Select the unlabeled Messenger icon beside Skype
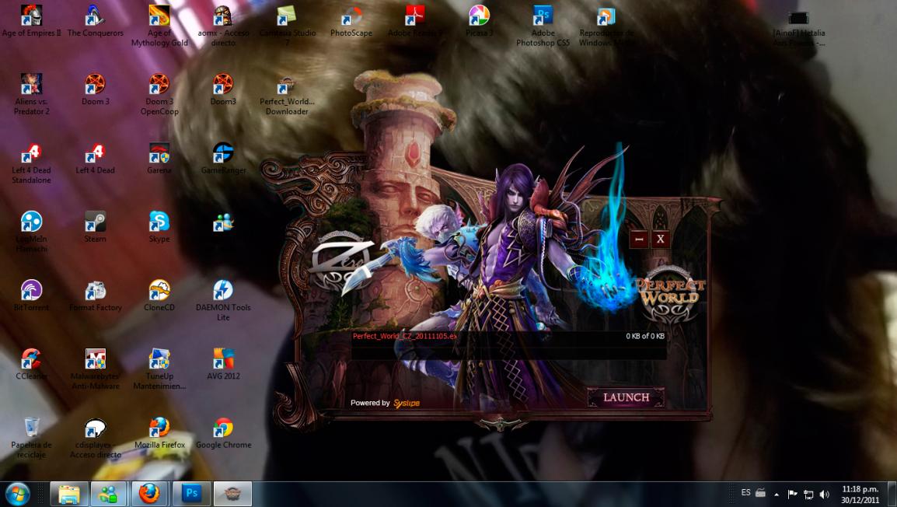The width and height of the screenshot is (897, 507). coord(223,222)
